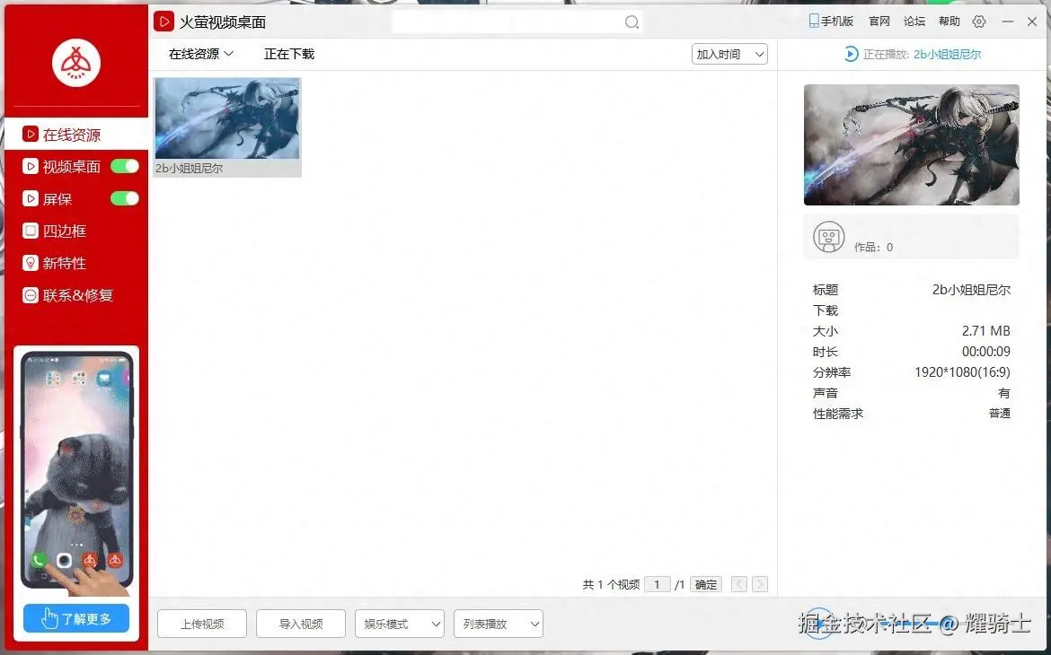Click the 作品: 0 text

point(873,247)
